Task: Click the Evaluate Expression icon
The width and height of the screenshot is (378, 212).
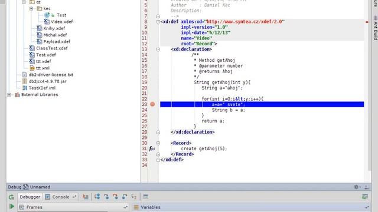Action: coord(146,197)
